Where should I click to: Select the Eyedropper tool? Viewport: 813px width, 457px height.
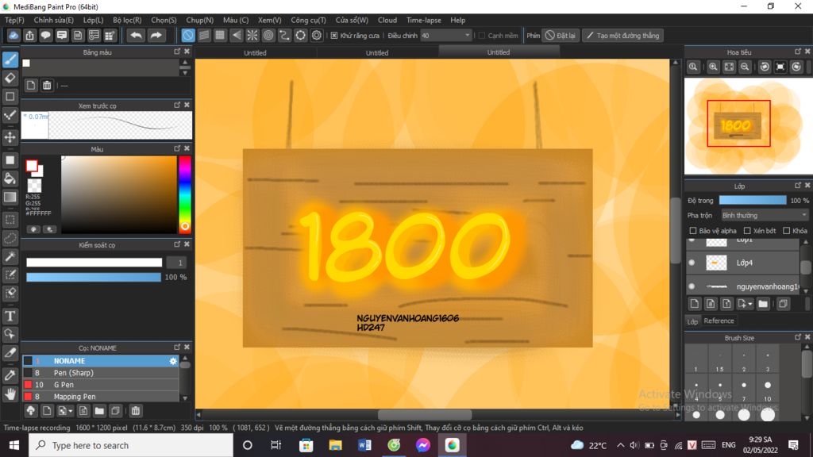pyautogui.click(x=10, y=375)
